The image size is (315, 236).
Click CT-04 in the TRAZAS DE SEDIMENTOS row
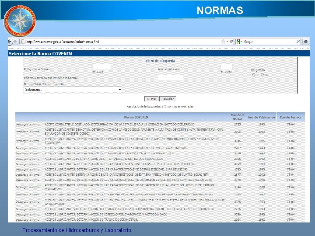(x=290, y=220)
